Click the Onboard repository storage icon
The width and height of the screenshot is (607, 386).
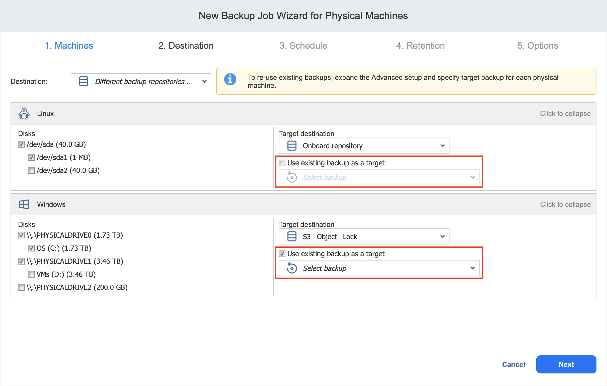point(292,146)
